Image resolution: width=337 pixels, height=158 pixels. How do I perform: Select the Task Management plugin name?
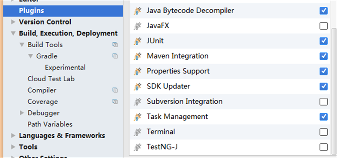[x=177, y=117]
